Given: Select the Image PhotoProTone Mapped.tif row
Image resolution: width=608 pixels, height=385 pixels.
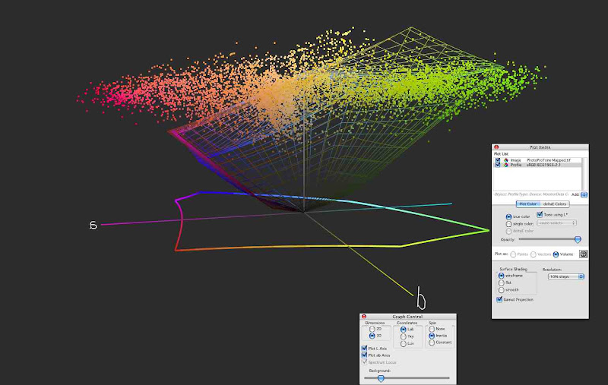Looking at the screenshot, I should tap(538, 160).
